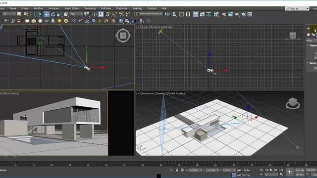Click Select and Manipulate crosshair icon
Viewport: 317px width, 178px height.
coord(94,14)
